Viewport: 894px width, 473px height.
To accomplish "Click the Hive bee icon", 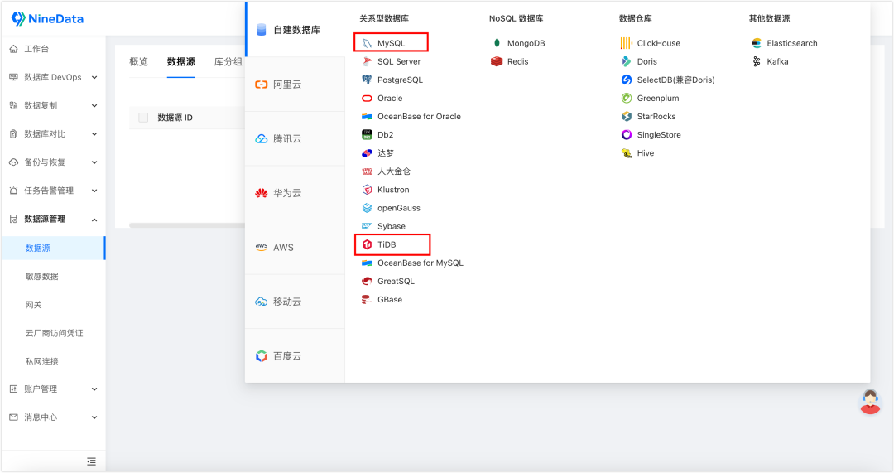I will (x=627, y=153).
